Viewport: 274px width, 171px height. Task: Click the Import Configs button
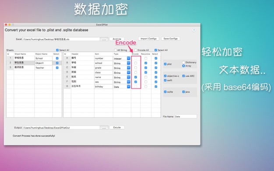pyautogui.click(x=148, y=38)
